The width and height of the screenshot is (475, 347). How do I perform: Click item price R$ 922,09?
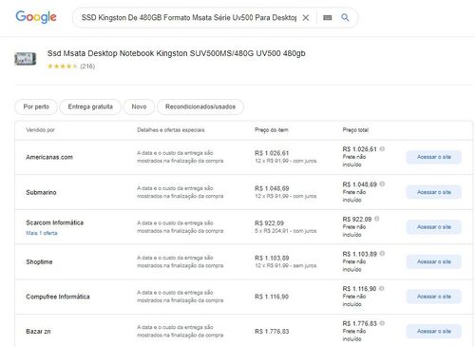point(269,223)
